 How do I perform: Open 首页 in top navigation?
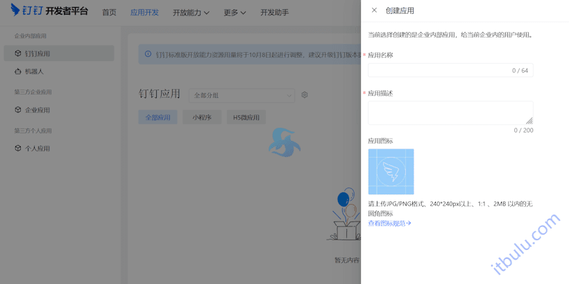109,12
